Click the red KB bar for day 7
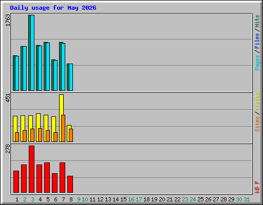263x205 pixels. [62, 178]
